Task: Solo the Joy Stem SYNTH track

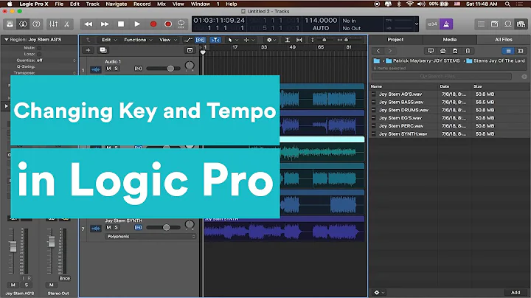Action: (116, 228)
